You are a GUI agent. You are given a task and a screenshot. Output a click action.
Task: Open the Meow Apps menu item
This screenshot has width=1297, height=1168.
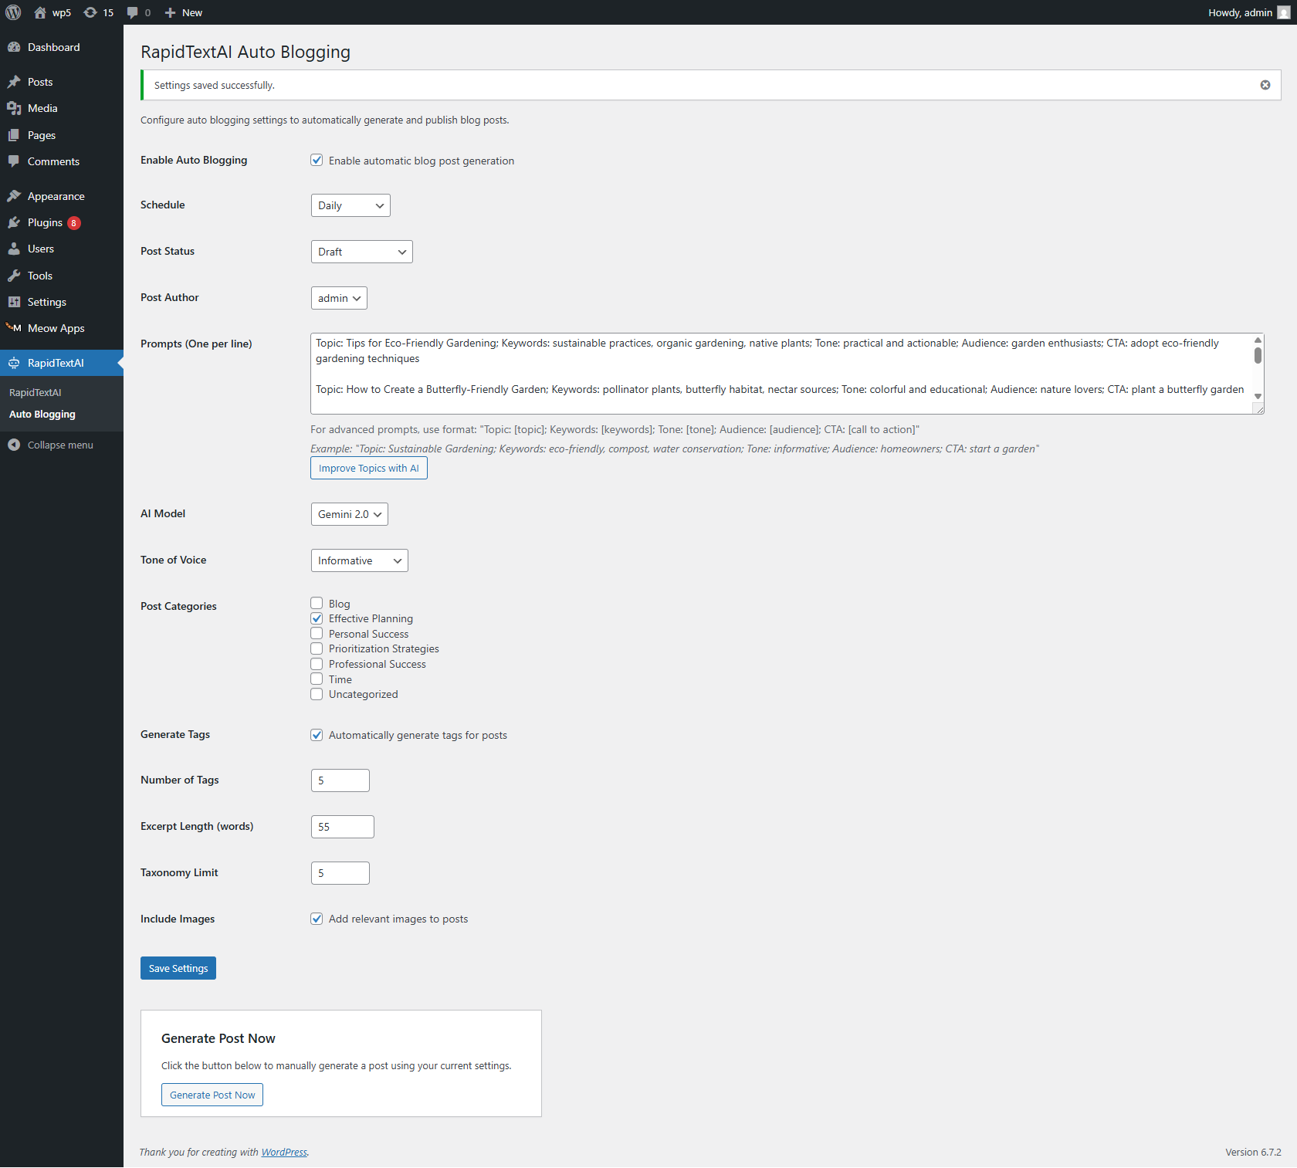click(x=62, y=328)
